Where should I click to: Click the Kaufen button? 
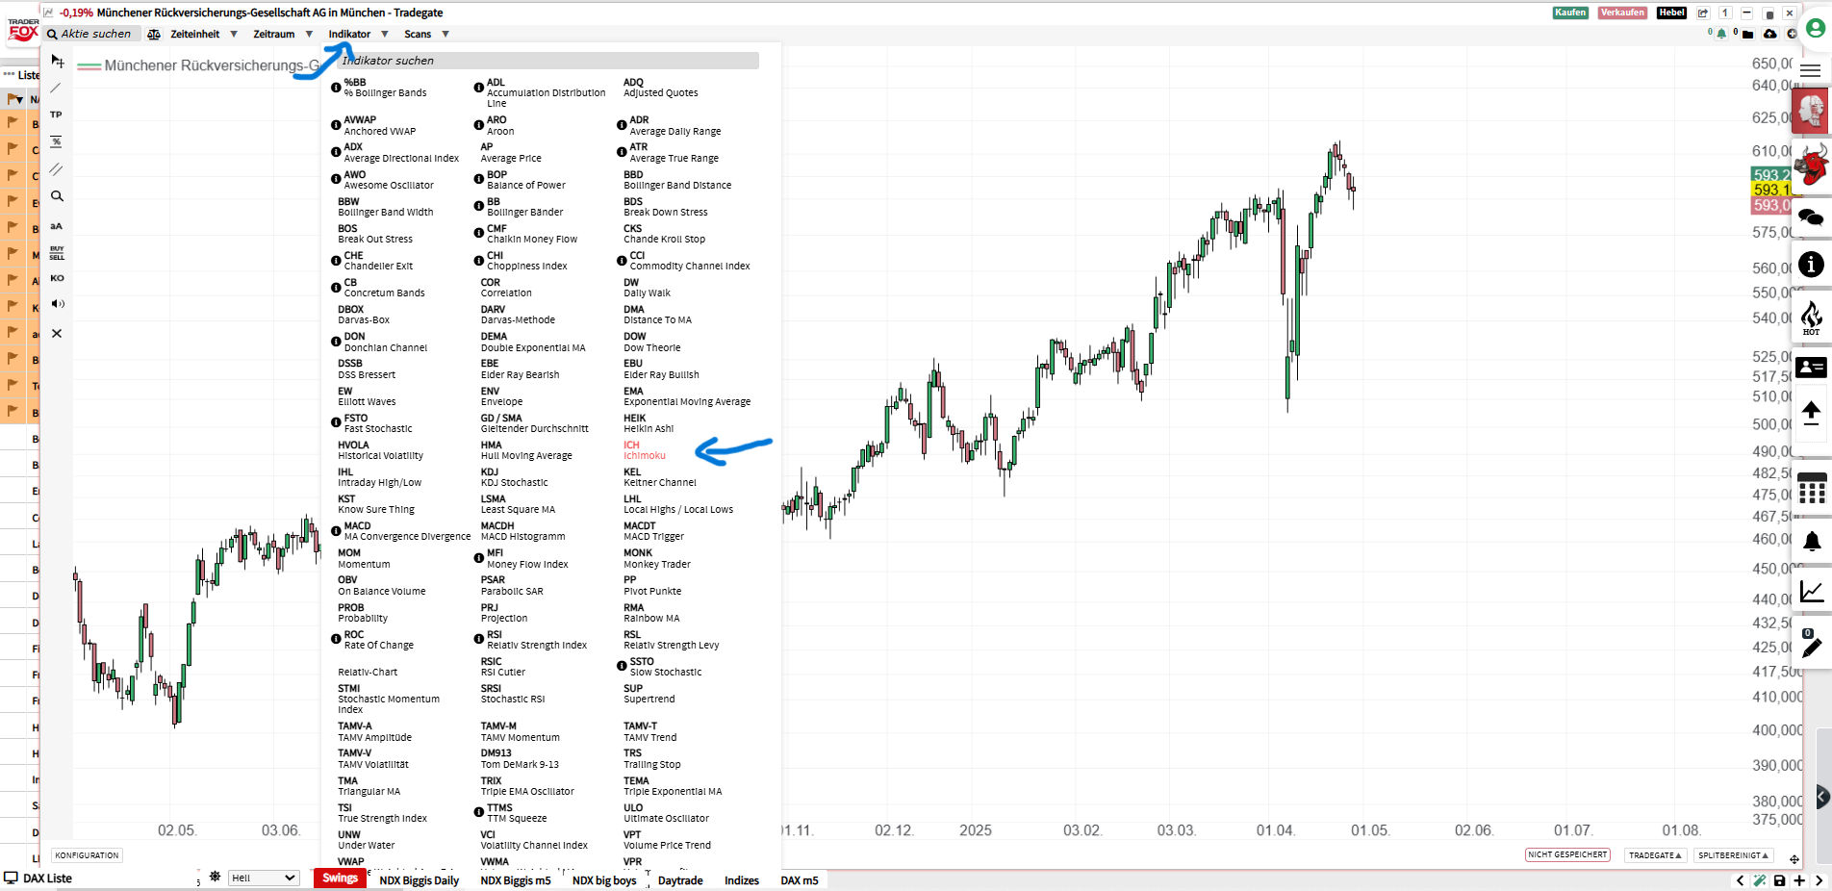pyautogui.click(x=1569, y=13)
